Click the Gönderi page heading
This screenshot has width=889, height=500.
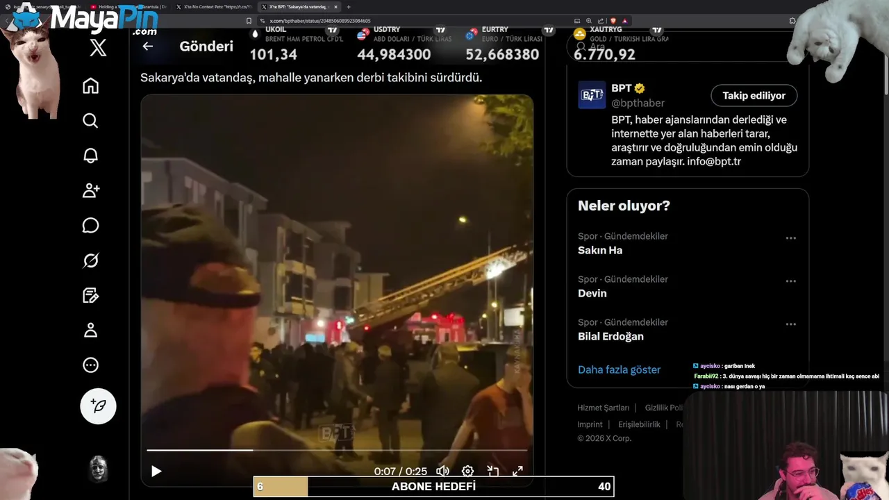click(206, 47)
